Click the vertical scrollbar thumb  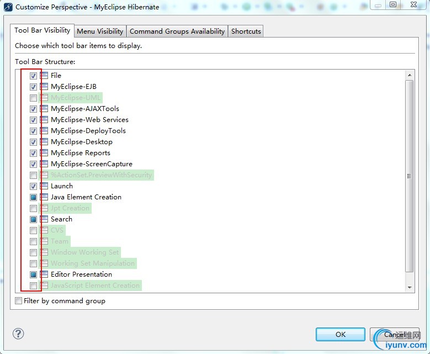point(410,176)
